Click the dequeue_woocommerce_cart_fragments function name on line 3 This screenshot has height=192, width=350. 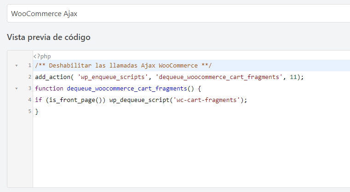coord(127,89)
